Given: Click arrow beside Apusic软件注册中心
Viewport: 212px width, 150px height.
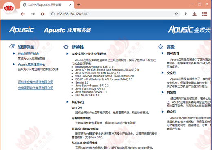Looking at the screenshot, I should click(x=14, y=64).
